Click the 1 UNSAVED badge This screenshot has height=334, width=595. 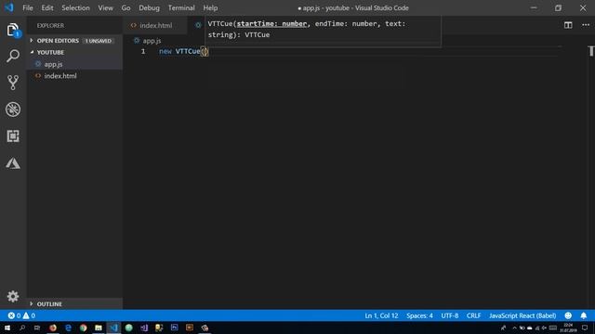click(x=99, y=41)
